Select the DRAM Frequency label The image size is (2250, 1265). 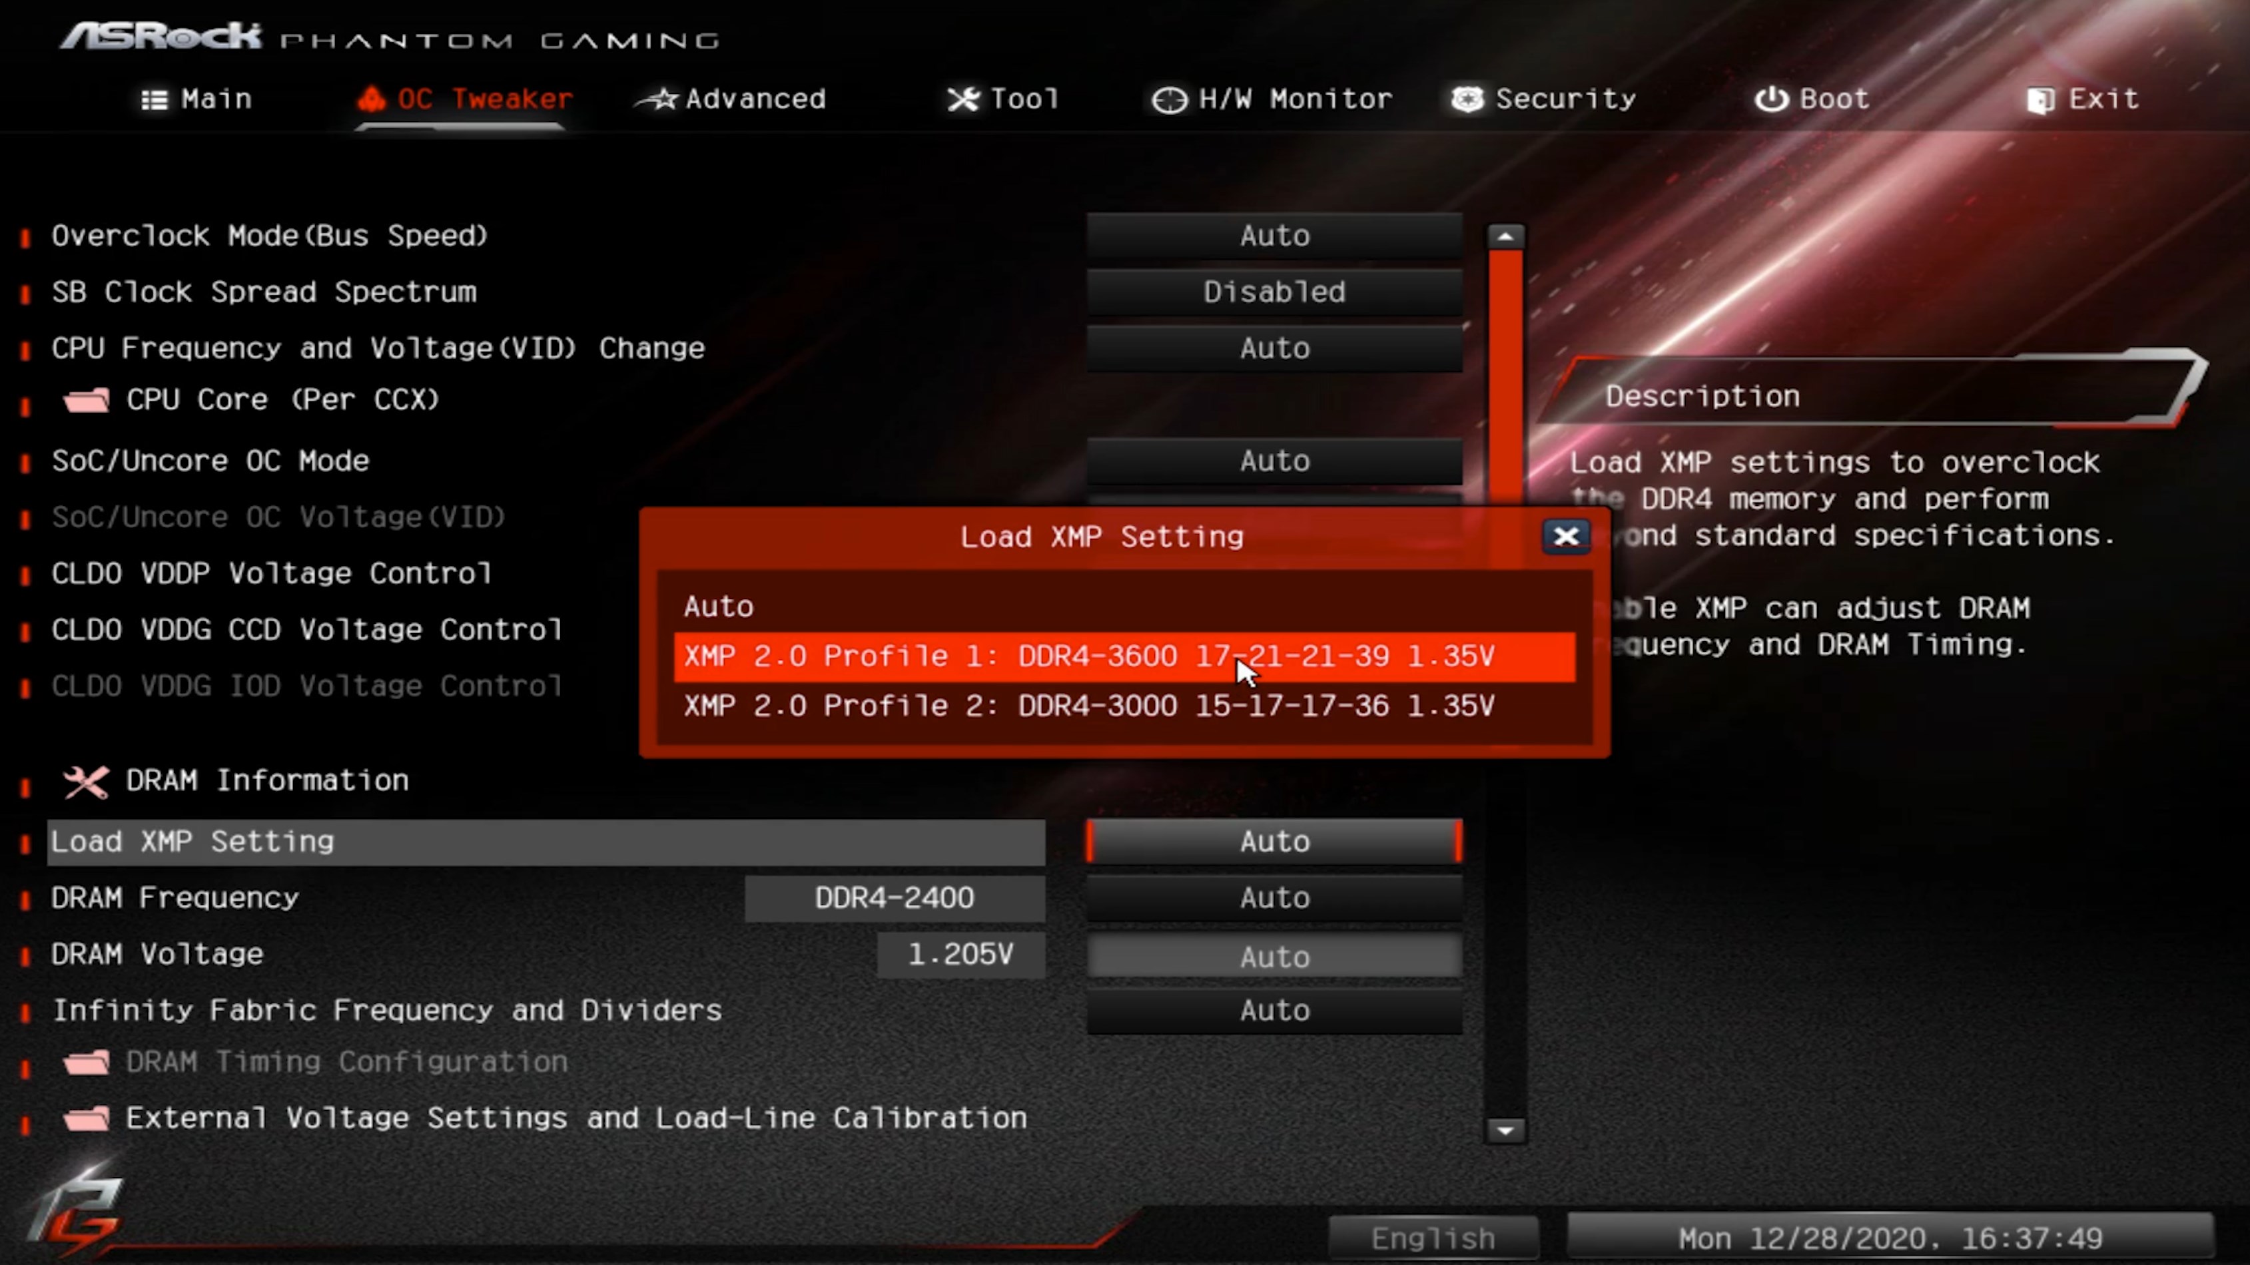[x=175, y=898]
